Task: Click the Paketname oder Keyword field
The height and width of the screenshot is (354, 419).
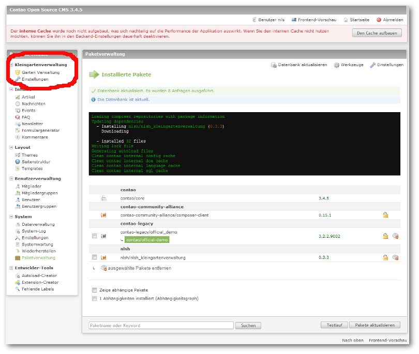Action: pos(161,326)
